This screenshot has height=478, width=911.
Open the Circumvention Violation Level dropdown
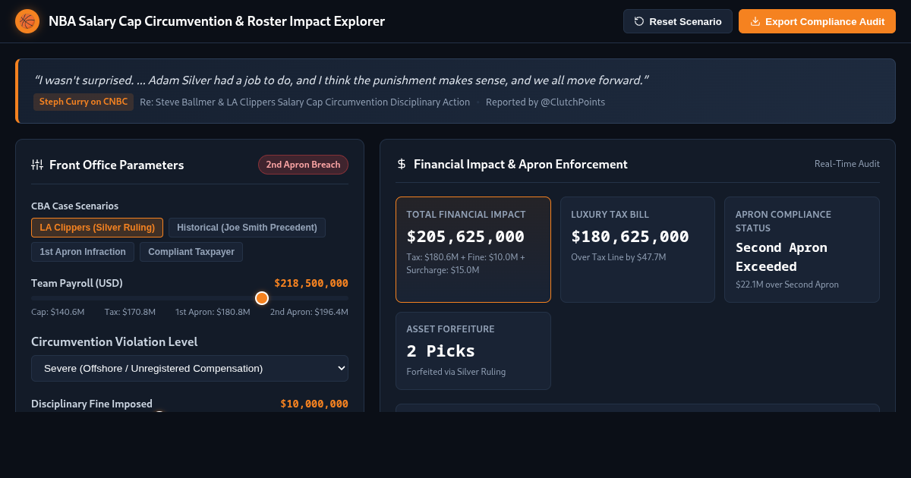190,368
